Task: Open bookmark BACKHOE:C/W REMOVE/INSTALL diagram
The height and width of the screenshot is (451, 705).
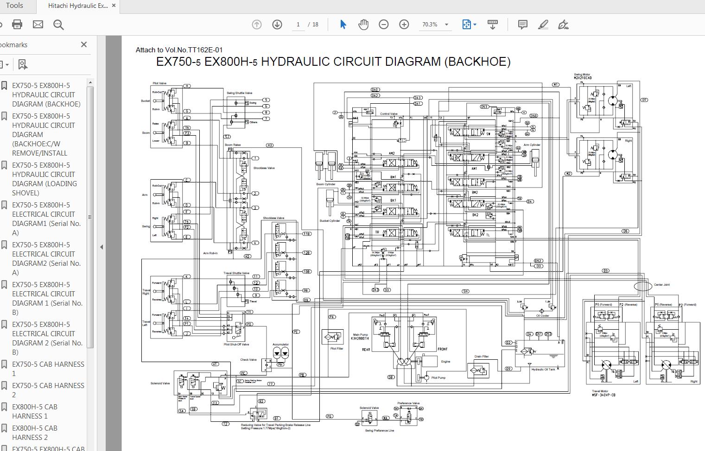Action: [44, 135]
